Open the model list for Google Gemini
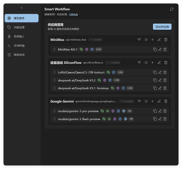 click(x=146, y=101)
